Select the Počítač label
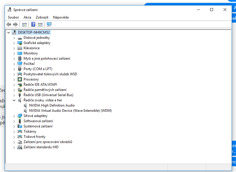The image size is (236, 172). (x=29, y=64)
